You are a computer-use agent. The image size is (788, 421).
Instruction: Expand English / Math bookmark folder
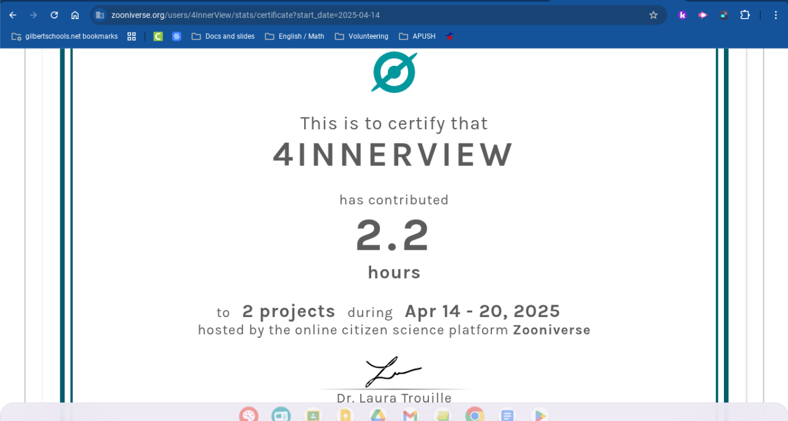pos(295,36)
